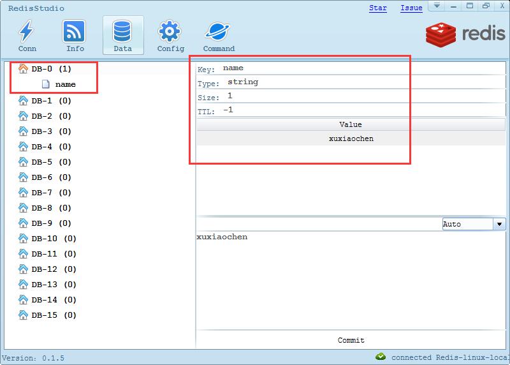Click the name key file icon
The image size is (510, 365).
[x=45, y=84]
